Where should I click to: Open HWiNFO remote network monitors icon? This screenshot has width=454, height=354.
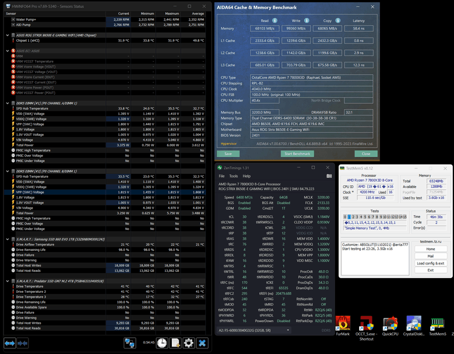point(130,343)
